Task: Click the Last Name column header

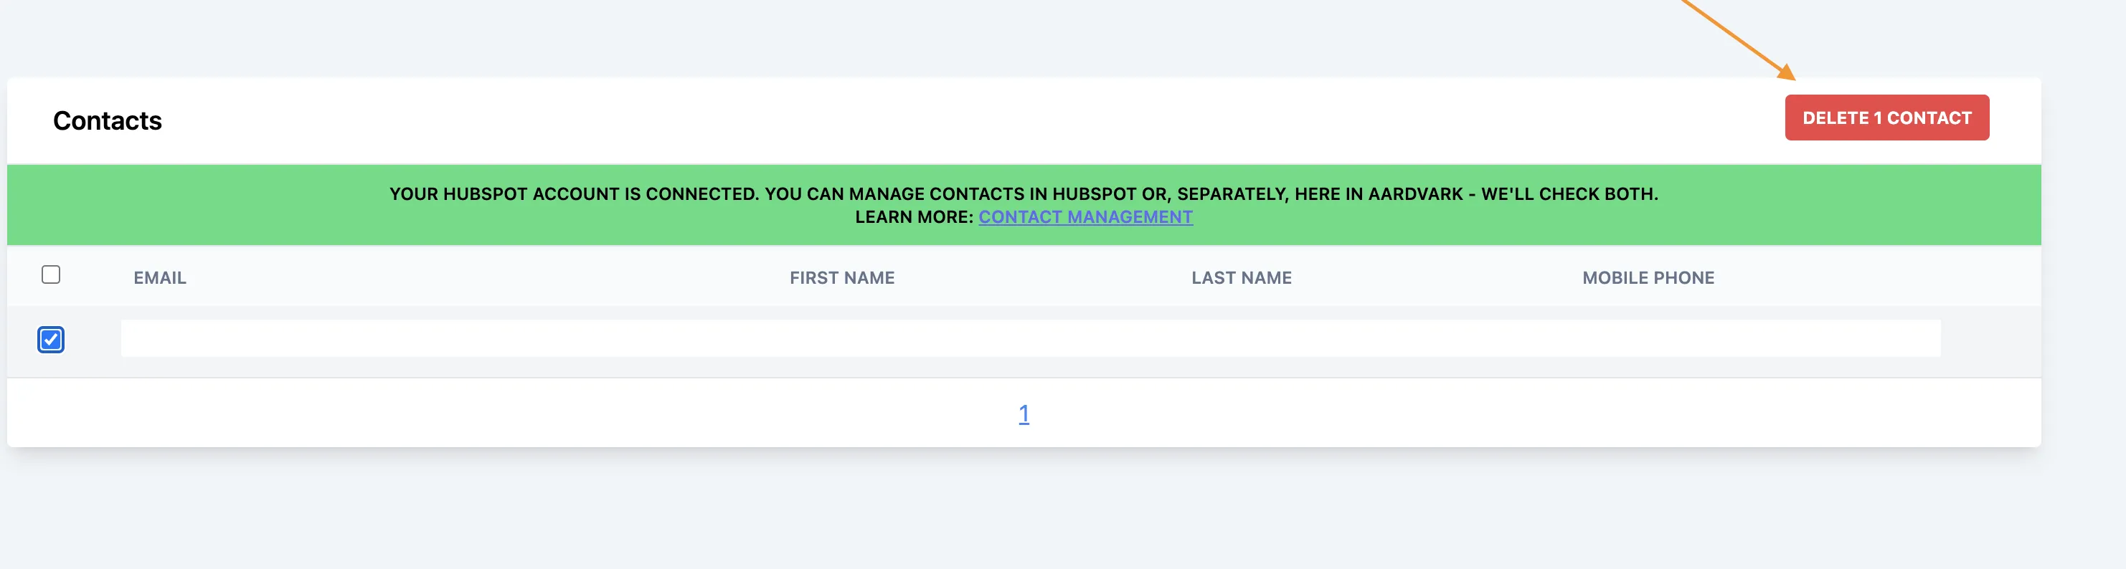Action: 1240,278
